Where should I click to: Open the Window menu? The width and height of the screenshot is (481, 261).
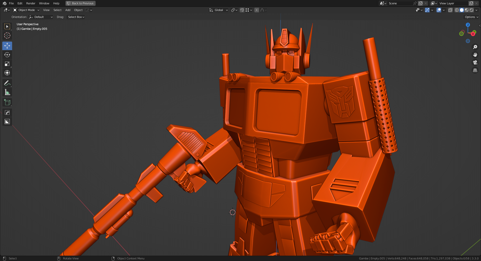[x=44, y=3]
